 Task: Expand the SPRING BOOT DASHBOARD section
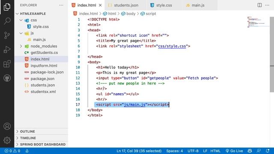pos(41,145)
